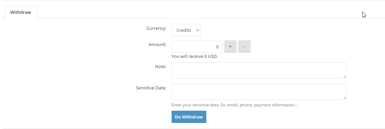The width and height of the screenshot is (385, 129).
Task: Click inside the Note text area
Action: tap(259, 70)
